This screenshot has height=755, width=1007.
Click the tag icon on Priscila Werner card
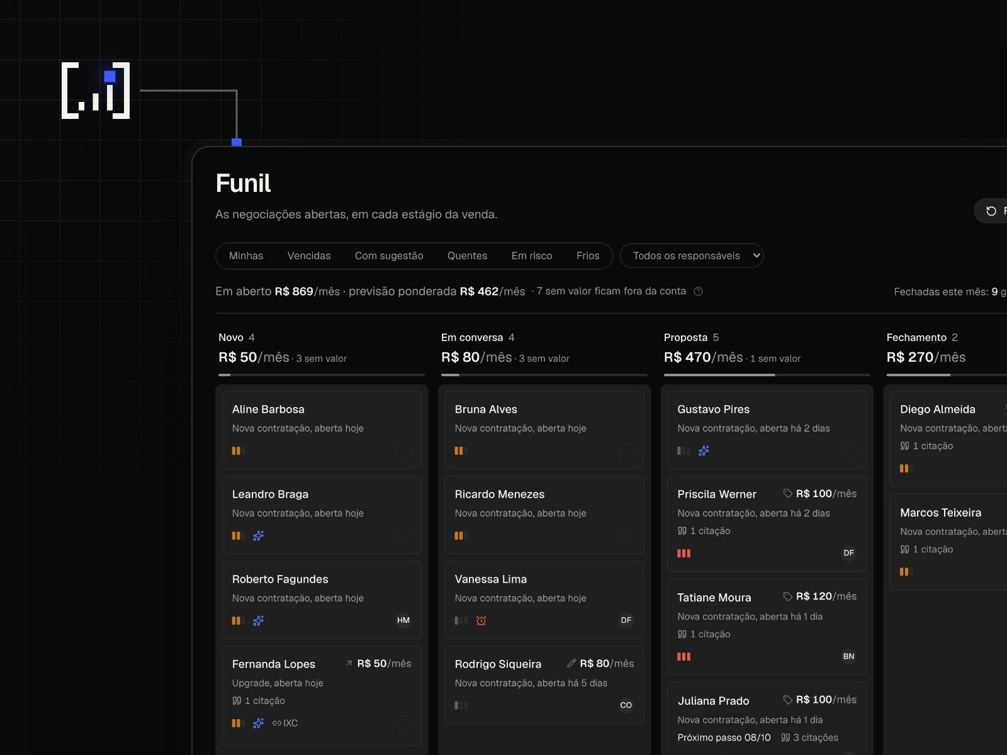[787, 493]
